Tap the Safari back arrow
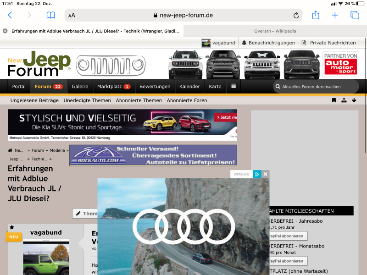367x275 pixels. point(10,15)
